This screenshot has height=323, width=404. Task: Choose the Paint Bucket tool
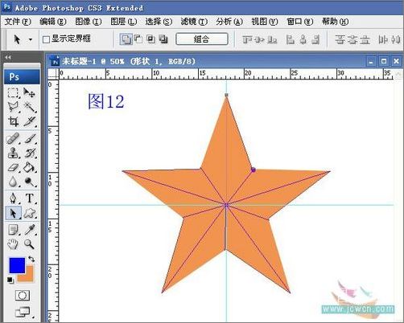tap(30, 168)
